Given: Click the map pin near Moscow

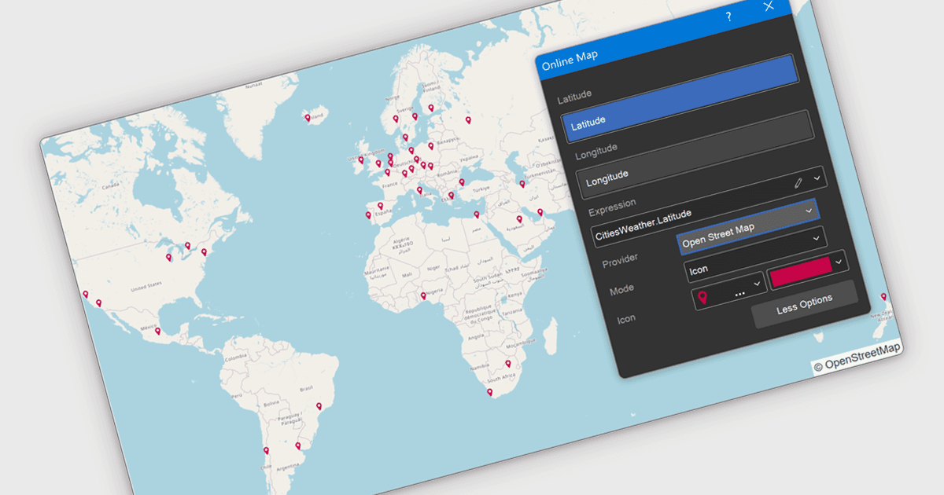Looking at the screenshot, I should point(468,120).
